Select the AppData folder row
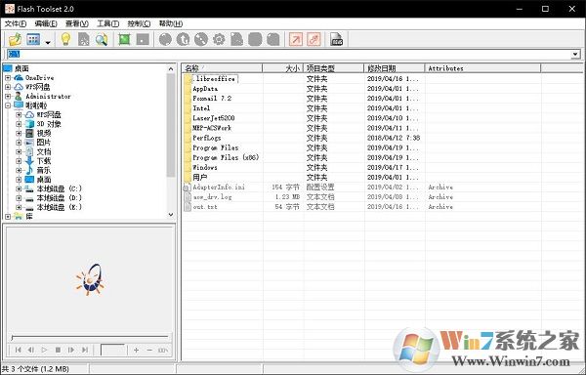This screenshot has width=586, height=375. coord(205,89)
